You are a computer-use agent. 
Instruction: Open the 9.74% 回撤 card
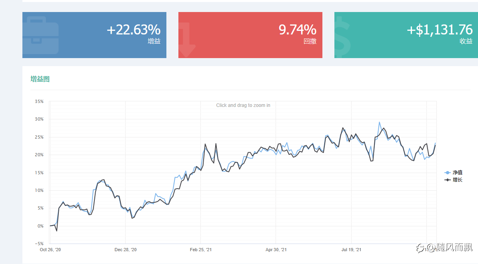250,35
